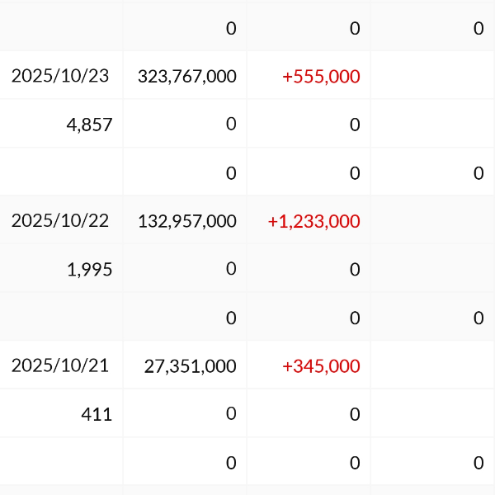Screen dimensions: 495x495
Task: Click the 2025/10/21 date cell
Action: coord(60,365)
